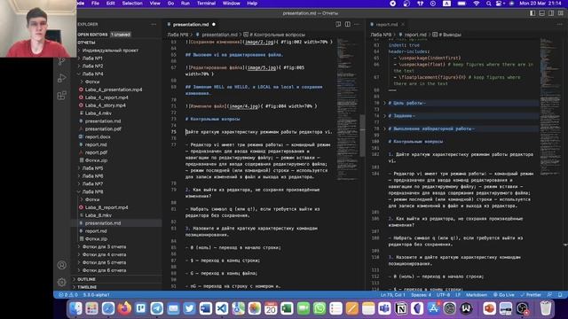Unfold the Задание heading in report.md

tap(384, 116)
